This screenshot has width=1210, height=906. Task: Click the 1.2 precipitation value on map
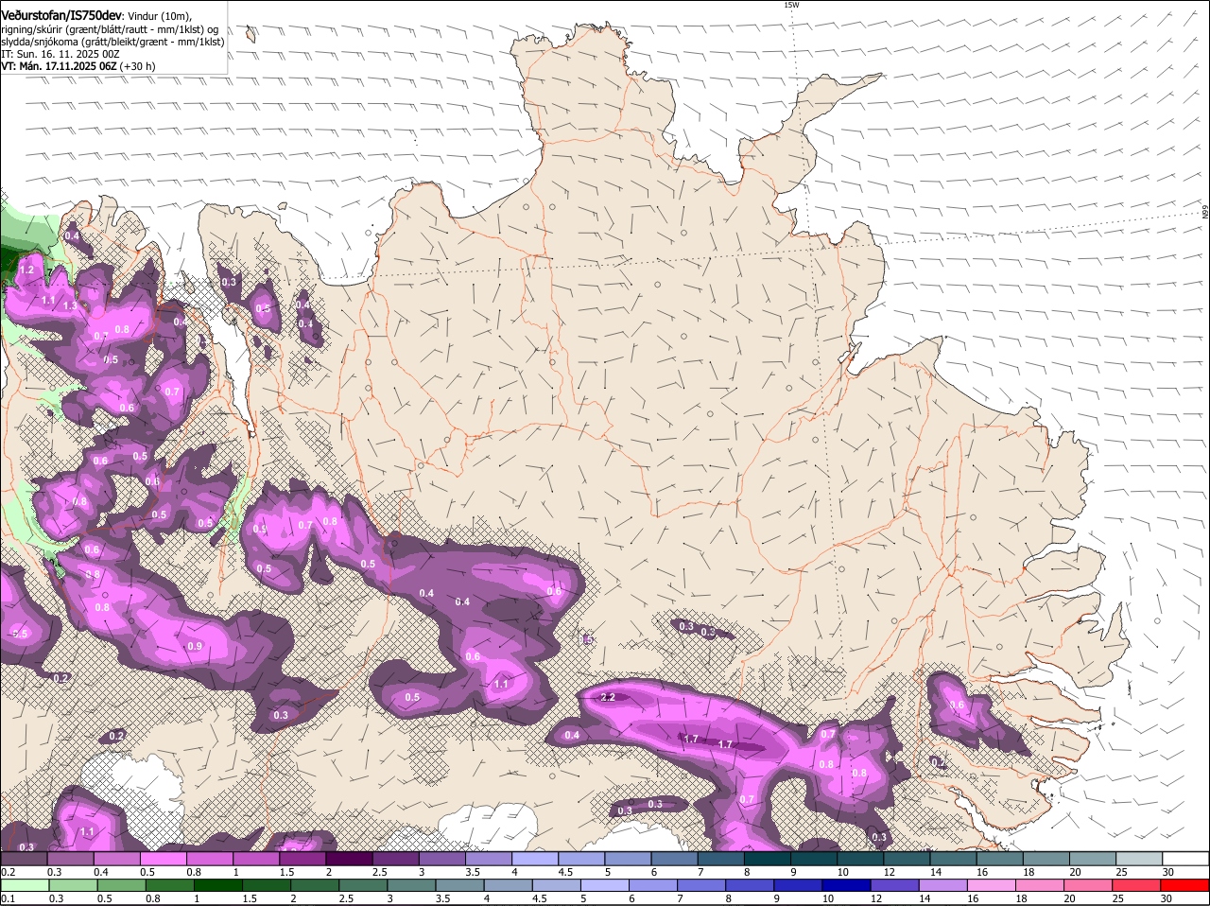click(x=26, y=270)
